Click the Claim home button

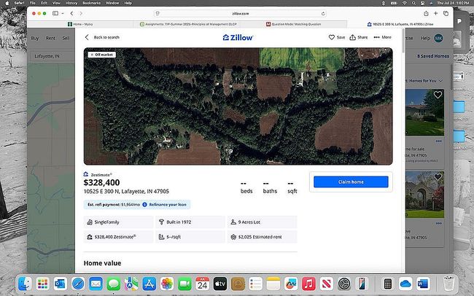click(x=351, y=182)
